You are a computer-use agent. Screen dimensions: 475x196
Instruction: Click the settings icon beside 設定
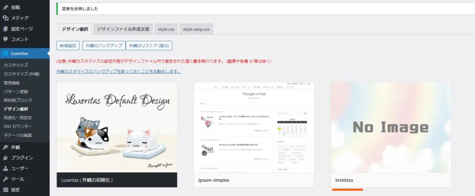pos(6,190)
